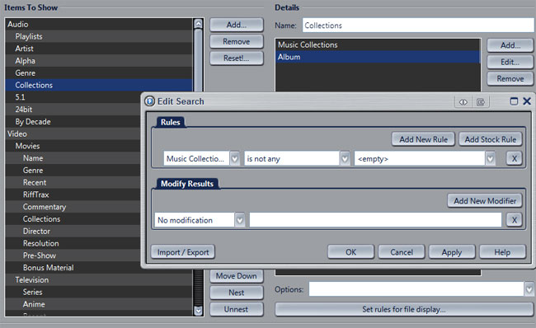This screenshot has width=536, height=328.
Task: Click Edit... button in the Details panel
Action: pos(510,62)
